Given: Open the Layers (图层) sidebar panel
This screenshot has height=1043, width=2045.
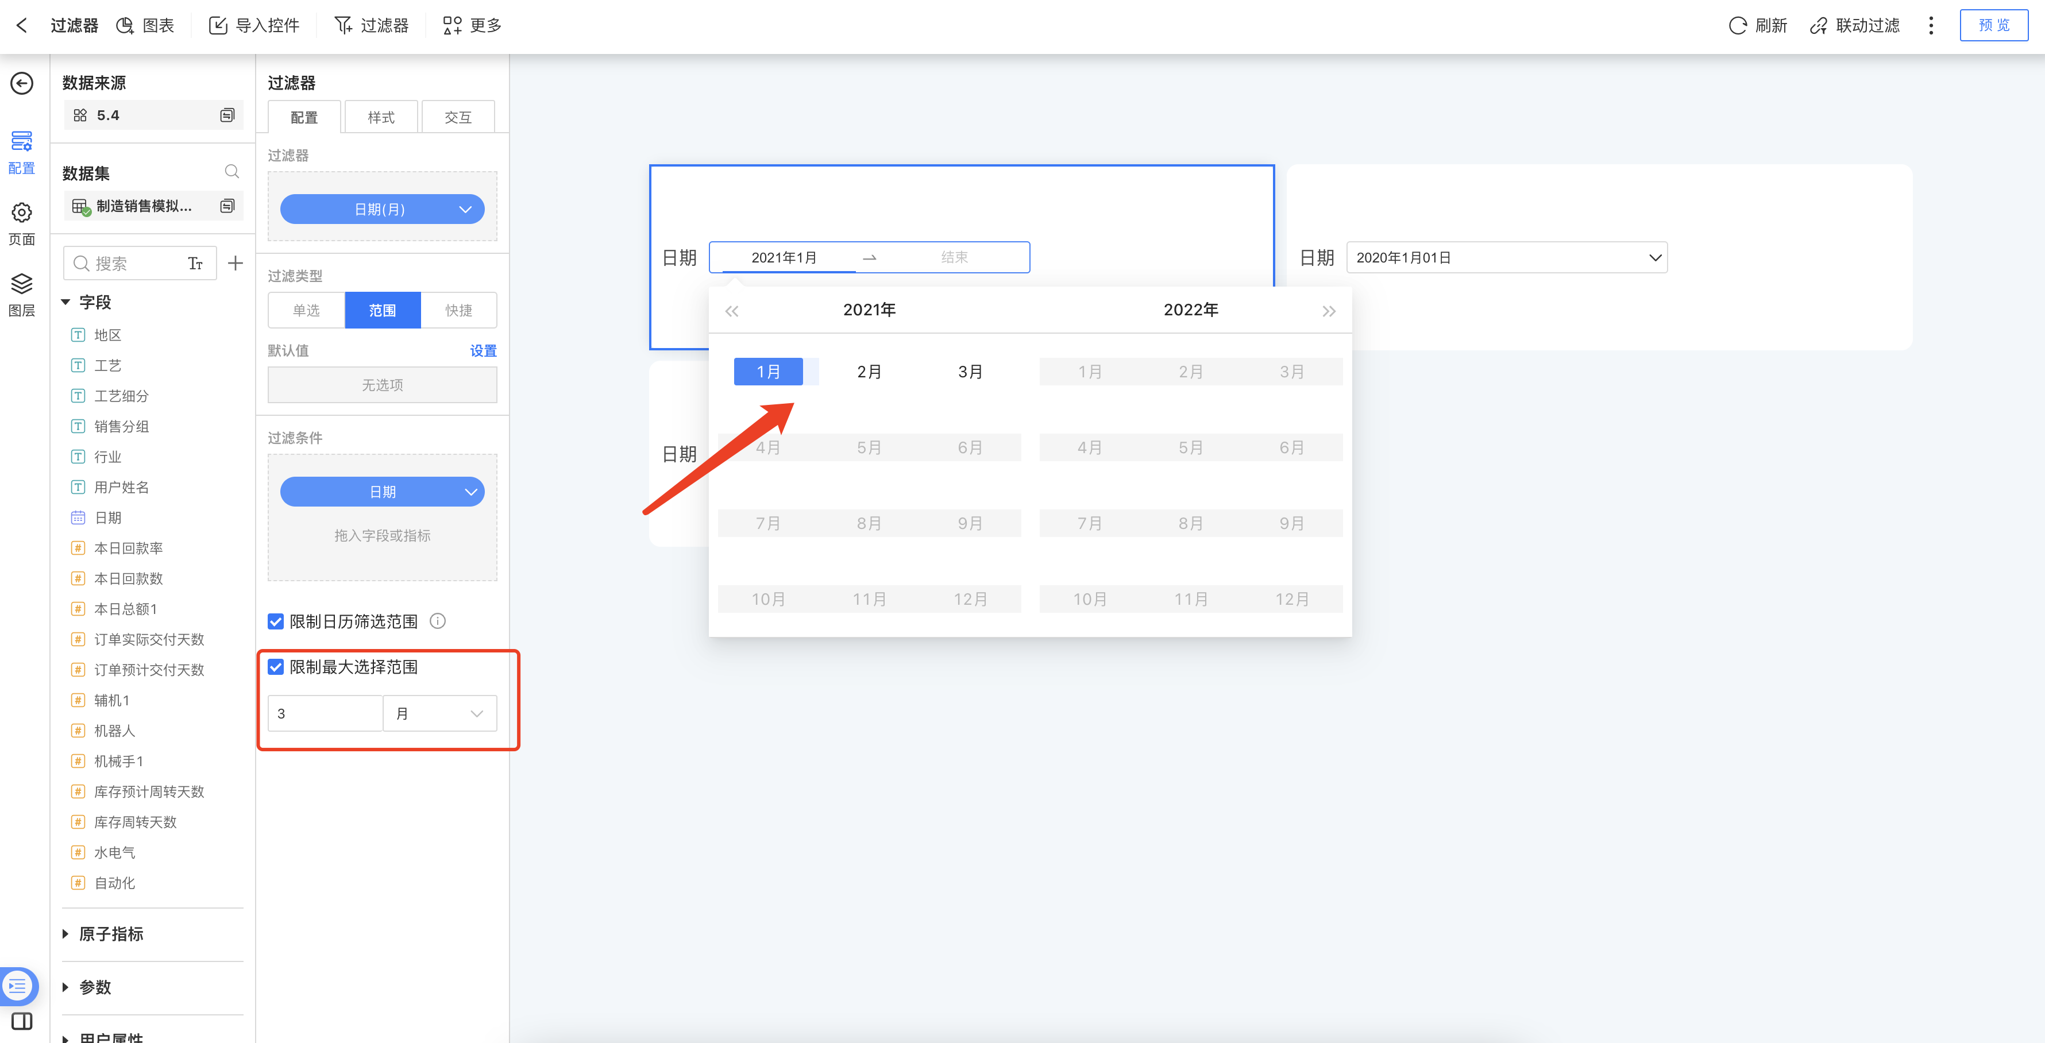Looking at the screenshot, I should coord(21,293).
